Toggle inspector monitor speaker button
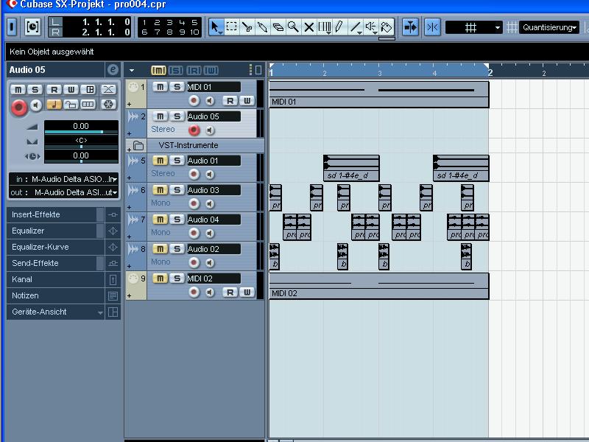589x442 pixels. tap(36, 105)
